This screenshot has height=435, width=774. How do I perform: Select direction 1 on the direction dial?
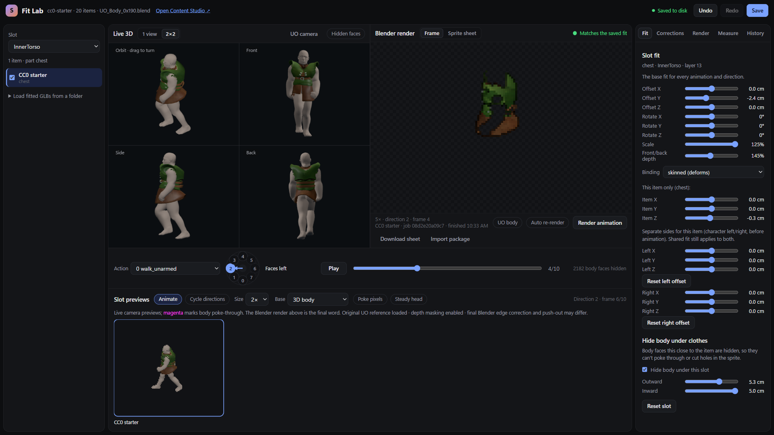point(234,278)
